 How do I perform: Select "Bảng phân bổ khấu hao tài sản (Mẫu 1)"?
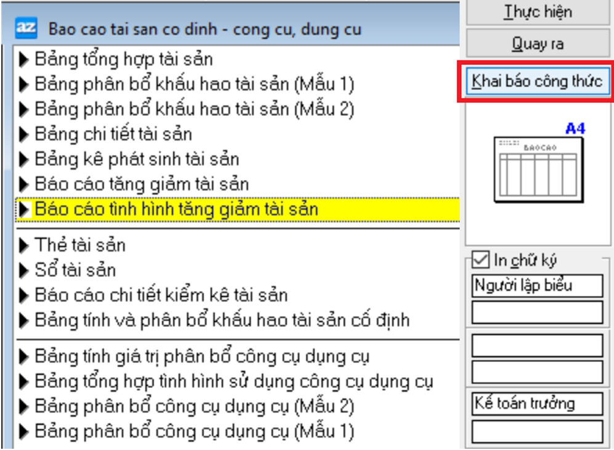pos(194,84)
